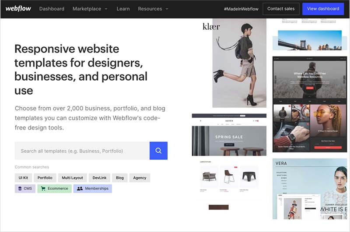
Task: Click the 'Common searches' label
Action: [32, 167]
